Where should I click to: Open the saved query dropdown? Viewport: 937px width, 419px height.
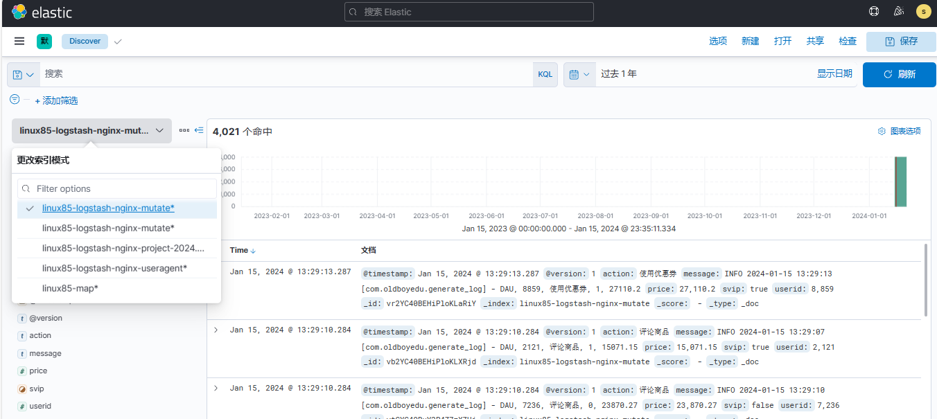coord(23,75)
